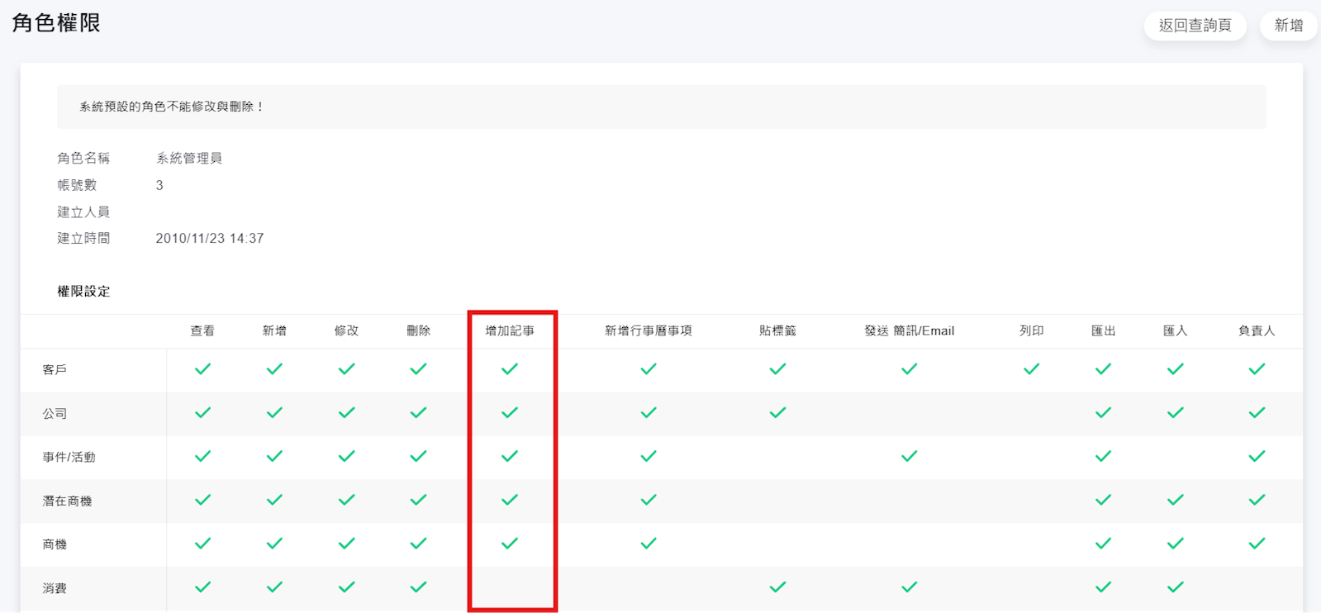Click the 發送 簡訊/Email column header
Viewport: 1321px width, 613px height.
[x=909, y=331]
